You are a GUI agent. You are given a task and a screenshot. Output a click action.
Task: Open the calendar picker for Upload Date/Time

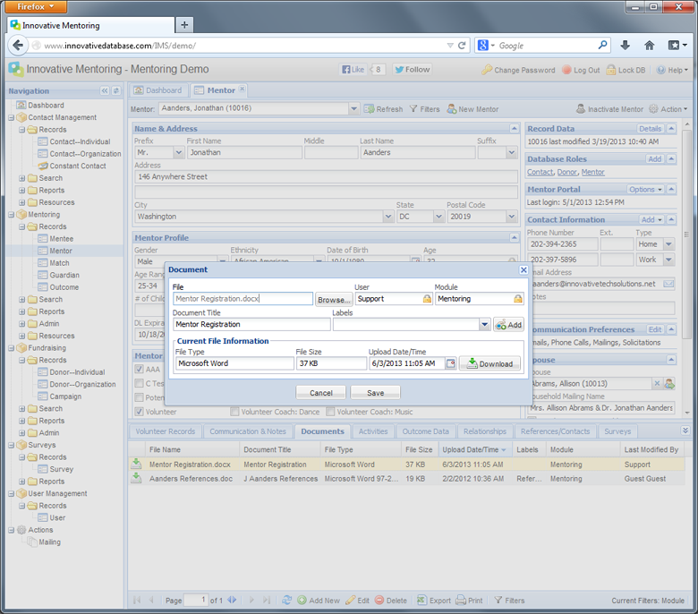(451, 363)
